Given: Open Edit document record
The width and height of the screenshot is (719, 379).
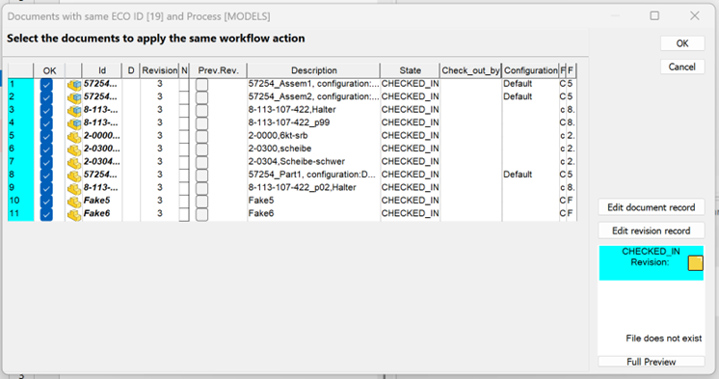Looking at the screenshot, I should pos(652,207).
